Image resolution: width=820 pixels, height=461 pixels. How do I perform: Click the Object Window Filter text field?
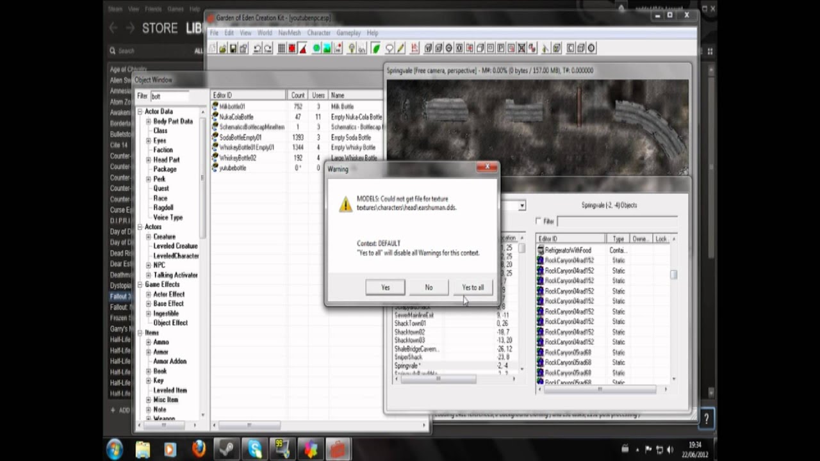point(169,96)
